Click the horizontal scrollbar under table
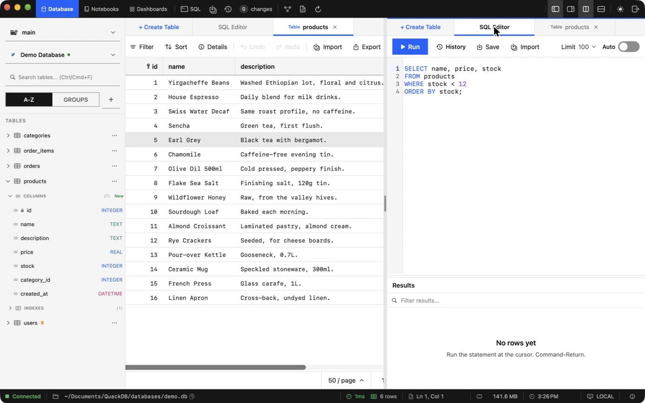The image size is (645, 403). click(x=215, y=367)
